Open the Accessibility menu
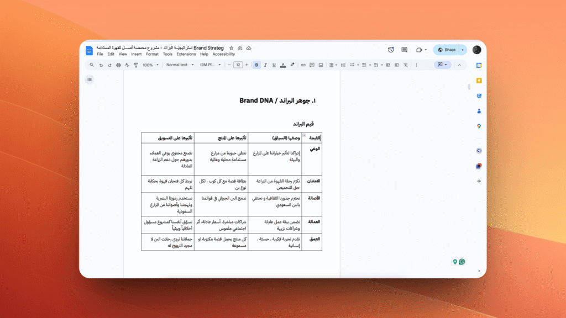This screenshot has height=318, width=566. 223,54
